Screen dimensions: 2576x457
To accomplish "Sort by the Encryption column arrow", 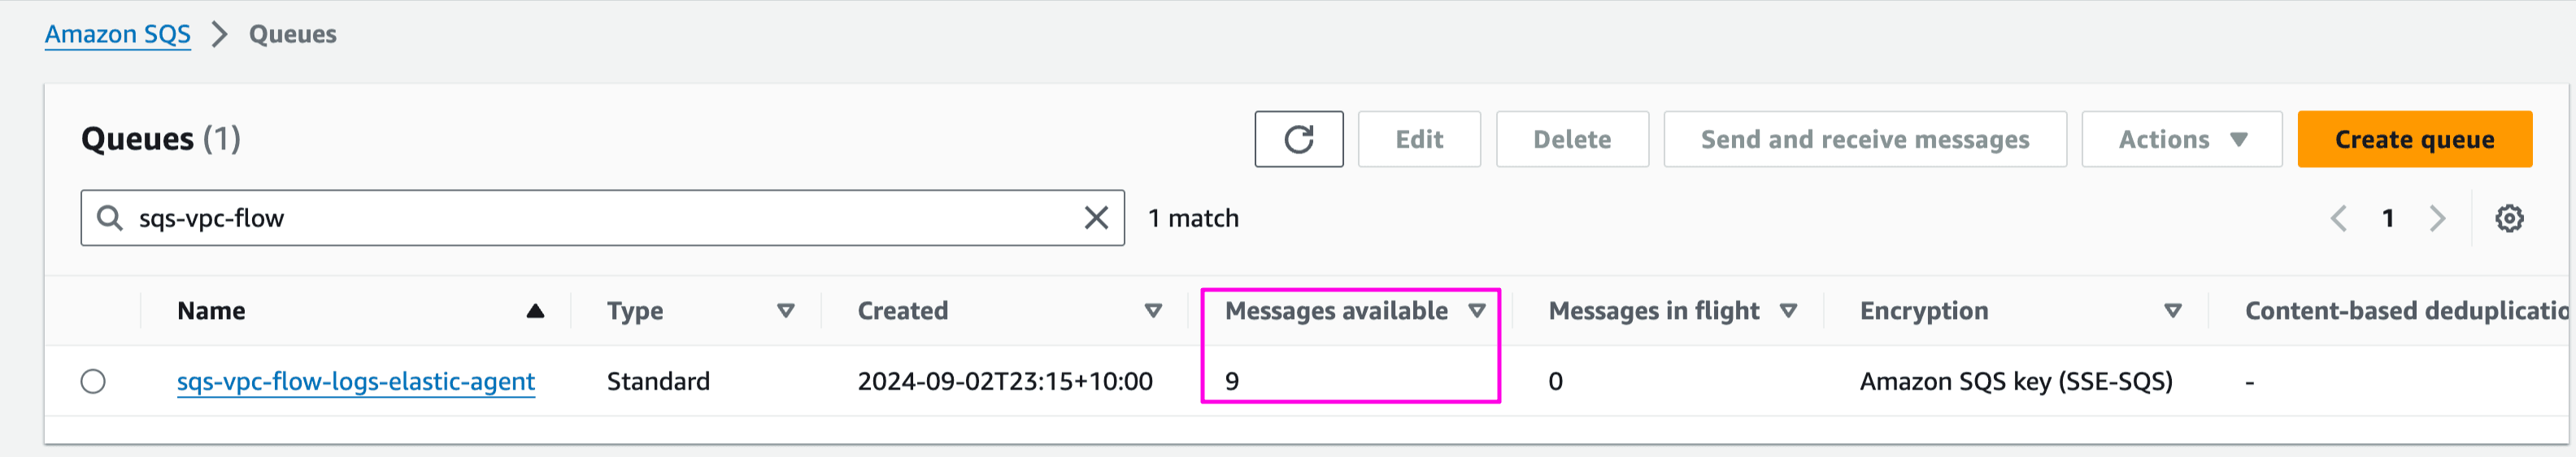I will 2172,312.
